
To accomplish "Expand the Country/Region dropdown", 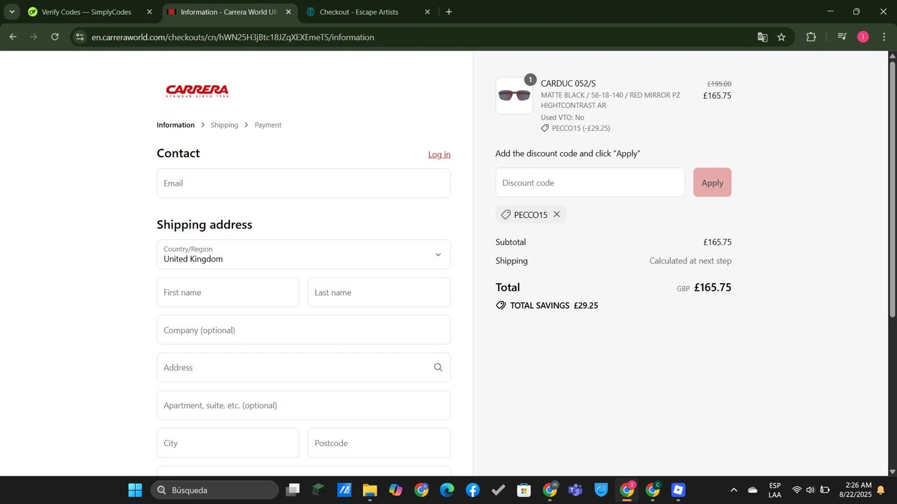I will click(304, 254).
